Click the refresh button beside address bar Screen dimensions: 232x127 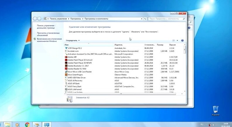145,19
